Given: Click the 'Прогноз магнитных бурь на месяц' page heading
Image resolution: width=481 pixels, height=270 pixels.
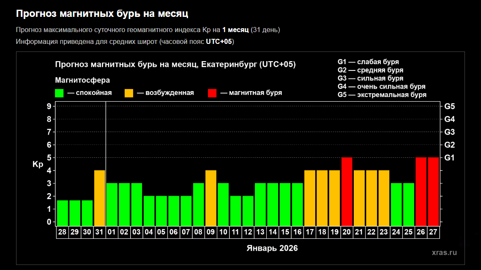Looking at the screenshot, I should 102,14.
